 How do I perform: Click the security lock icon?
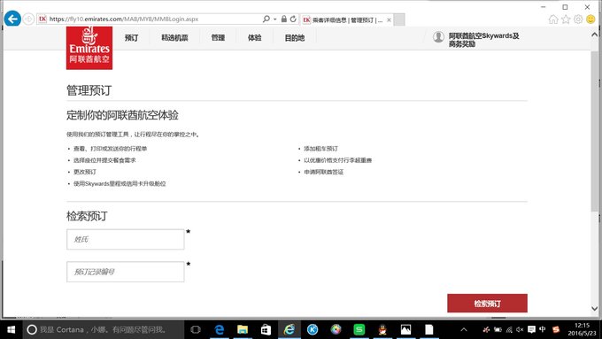coord(283,19)
